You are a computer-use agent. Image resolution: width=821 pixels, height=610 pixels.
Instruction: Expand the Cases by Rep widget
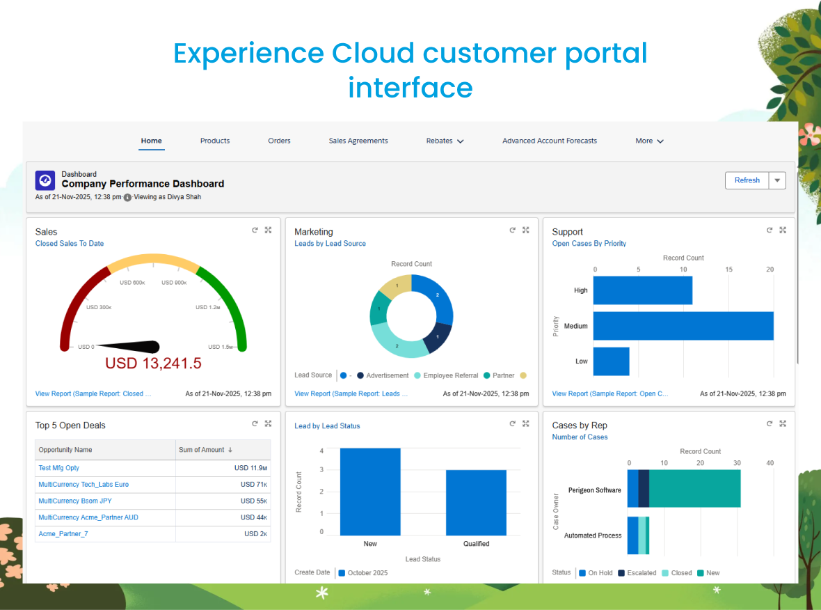tap(783, 423)
